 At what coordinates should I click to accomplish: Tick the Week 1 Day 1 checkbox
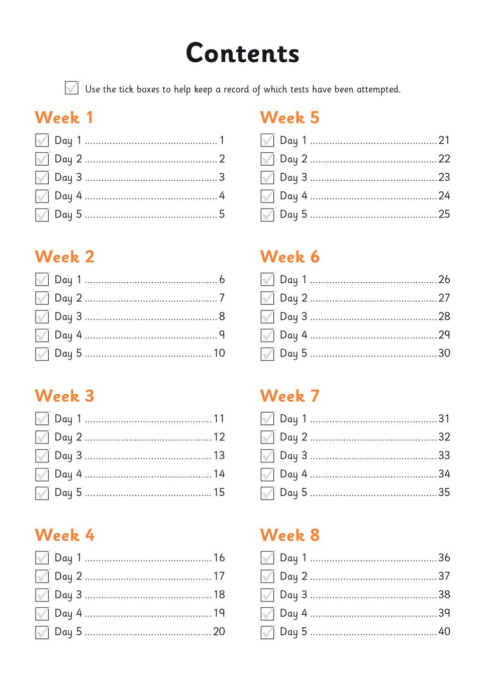pos(42,140)
